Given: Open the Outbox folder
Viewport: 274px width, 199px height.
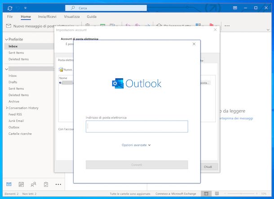Looking at the screenshot, I should click(14, 128).
